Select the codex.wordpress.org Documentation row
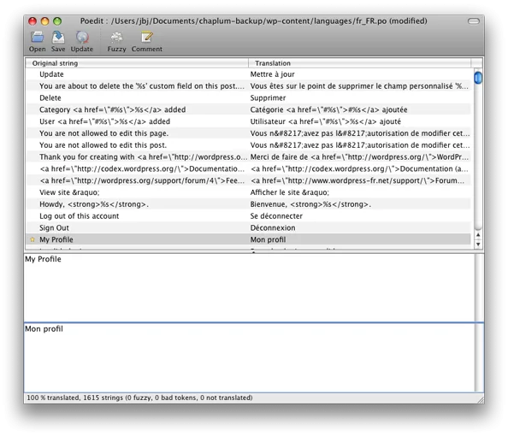The height and width of the screenshot is (436, 508). (248, 168)
